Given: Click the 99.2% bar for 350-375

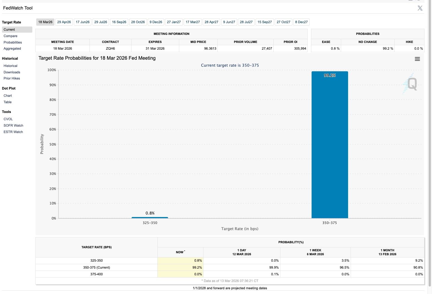Looking at the screenshot, I should [329, 145].
